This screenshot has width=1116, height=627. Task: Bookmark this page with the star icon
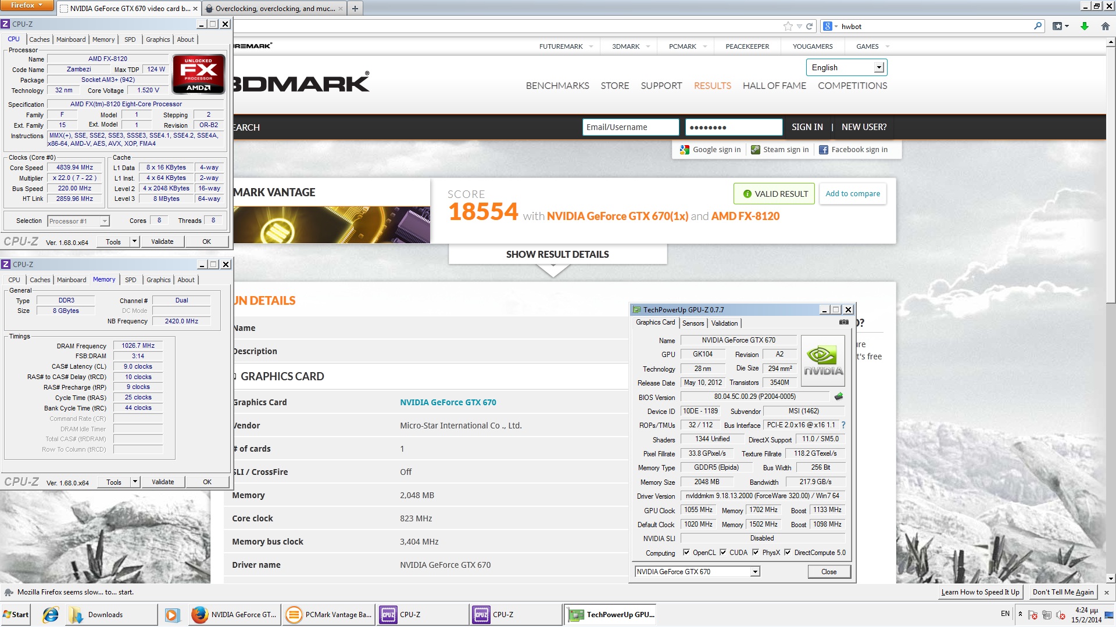[788, 26]
